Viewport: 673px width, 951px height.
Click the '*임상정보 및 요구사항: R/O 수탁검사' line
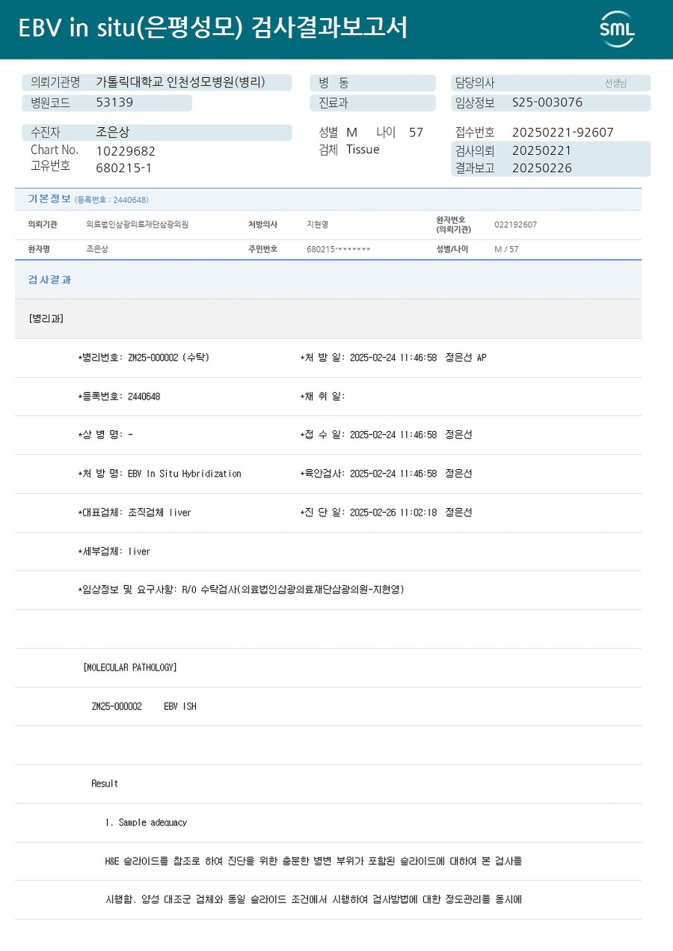pyautogui.click(x=241, y=590)
